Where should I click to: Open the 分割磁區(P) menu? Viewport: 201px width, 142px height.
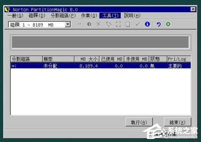pos(63,15)
